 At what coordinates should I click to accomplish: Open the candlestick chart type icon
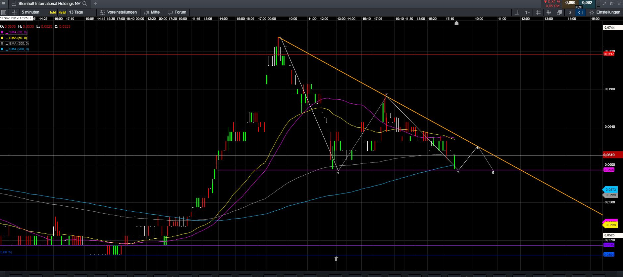pyautogui.click(x=570, y=13)
